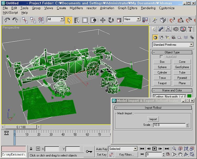Select the Geometry sphere category
This screenshot has width=197, height=159.
(x=155, y=37)
